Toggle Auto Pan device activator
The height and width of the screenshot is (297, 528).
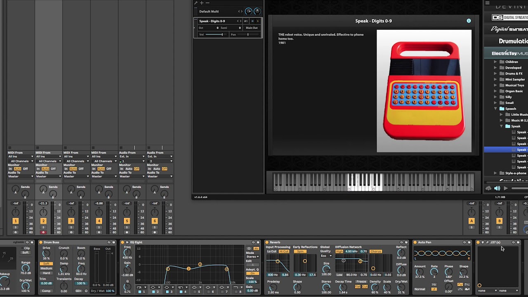click(415, 242)
